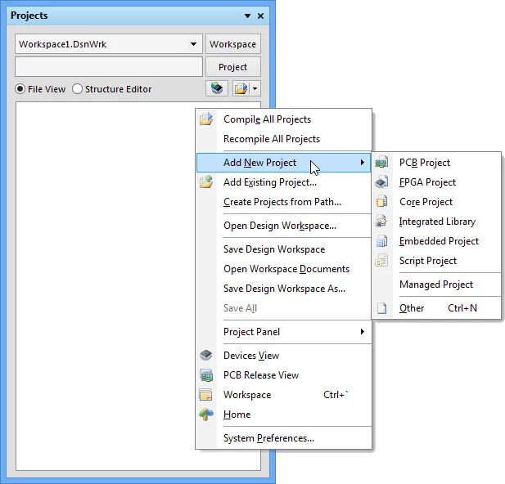Click the PCB Project board icon
The image size is (505, 484).
pyautogui.click(x=381, y=162)
